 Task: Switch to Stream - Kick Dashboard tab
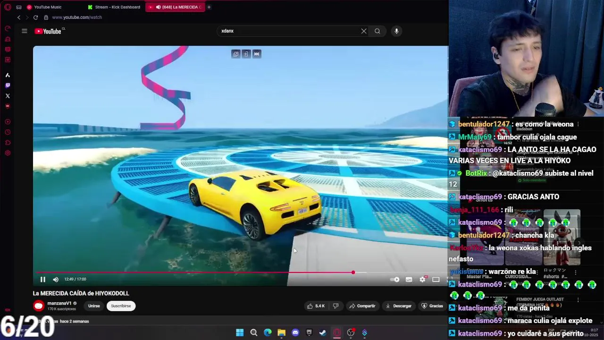coord(114,7)
